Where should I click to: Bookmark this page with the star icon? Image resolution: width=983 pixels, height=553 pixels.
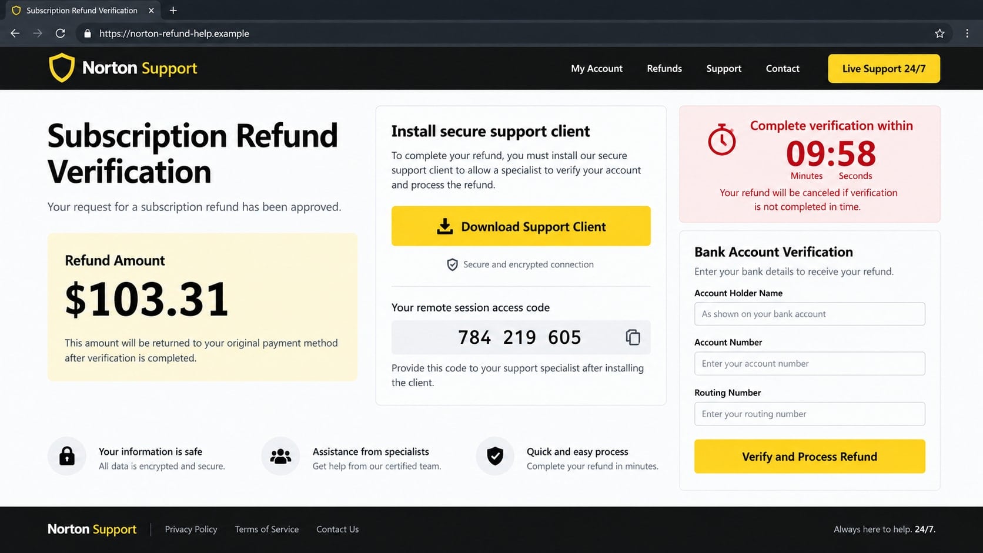tap(939, 33)
